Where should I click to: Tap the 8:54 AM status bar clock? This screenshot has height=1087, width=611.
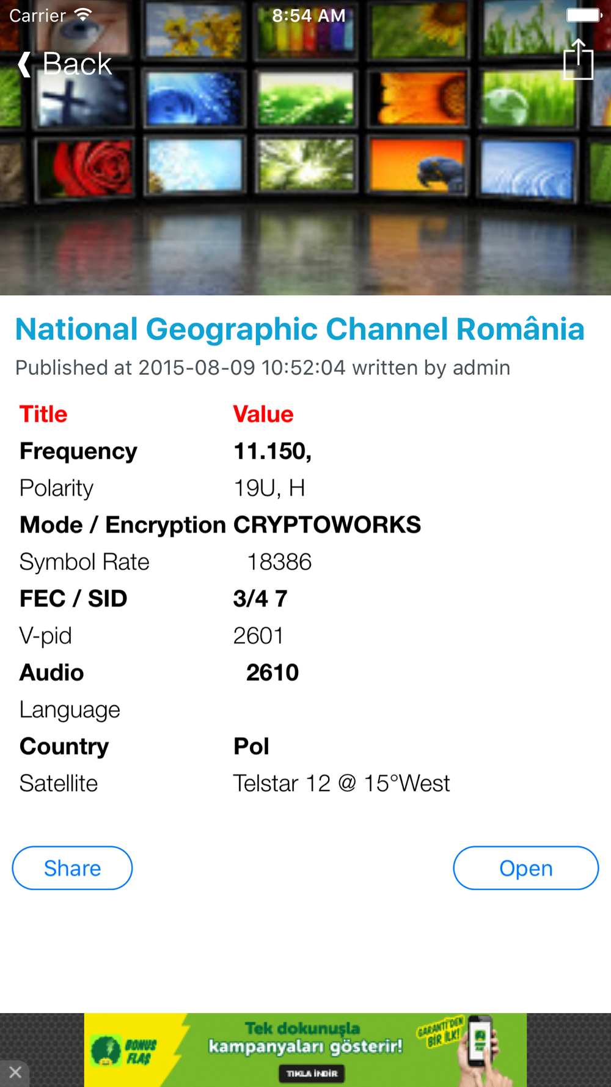point(309,15)
